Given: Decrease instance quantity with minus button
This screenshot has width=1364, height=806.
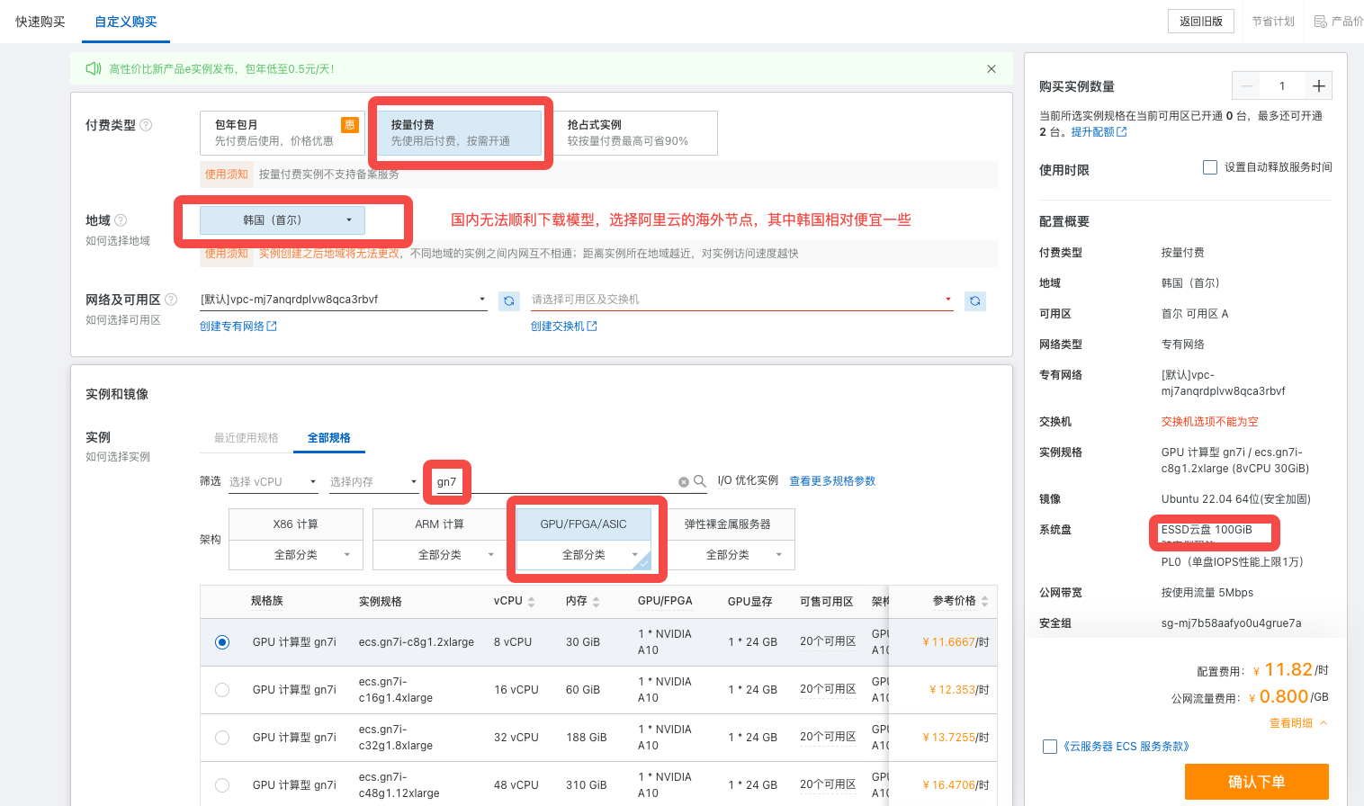Looking at the screenshot, I should (x=1247, y=86).
